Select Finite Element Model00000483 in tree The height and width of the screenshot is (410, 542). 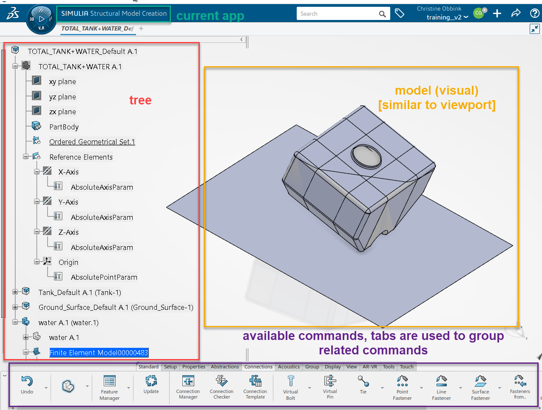tap(99, 353)
